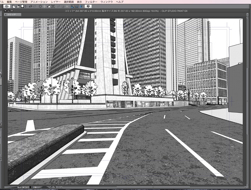This screenshot has height=190, width=251.
Task: Open the ページ管理 menu
Action: (x=21, y=2)
